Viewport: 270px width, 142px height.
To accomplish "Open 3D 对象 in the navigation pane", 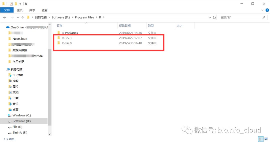I will pyautogui.click(x=18, y=75).
